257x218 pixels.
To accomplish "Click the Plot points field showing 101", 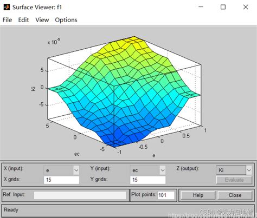I will [166, 195].
